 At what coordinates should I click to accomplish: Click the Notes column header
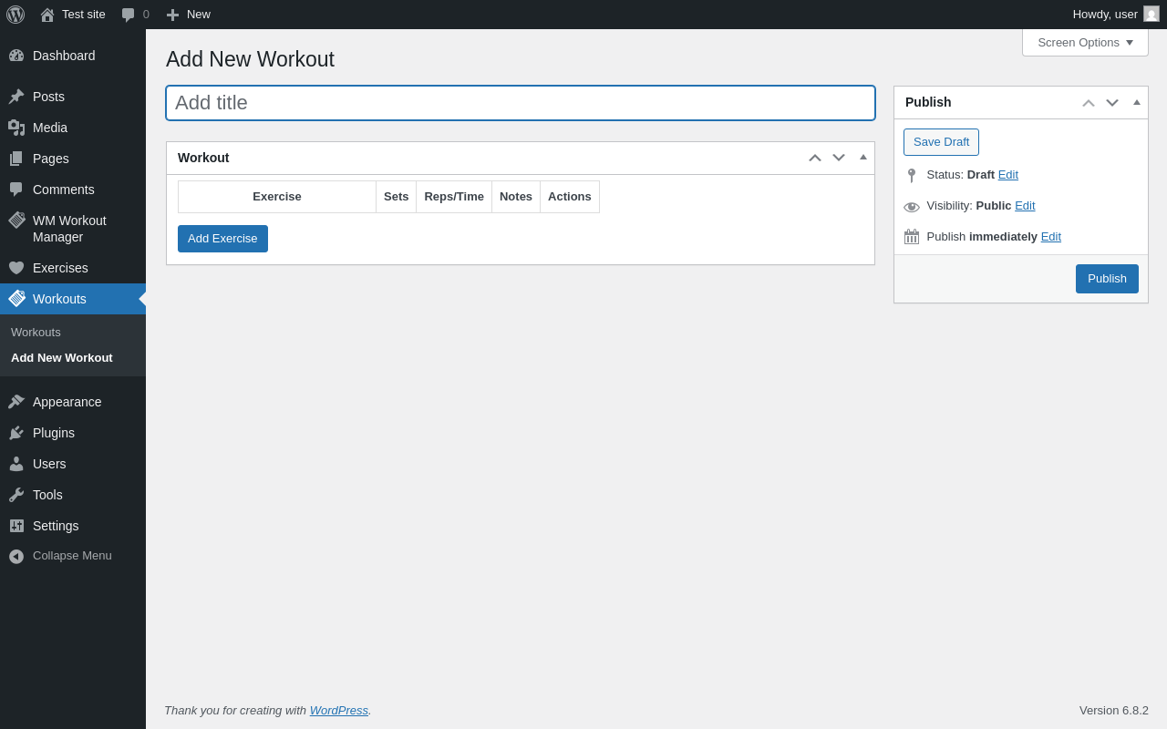tap(516, 197)
